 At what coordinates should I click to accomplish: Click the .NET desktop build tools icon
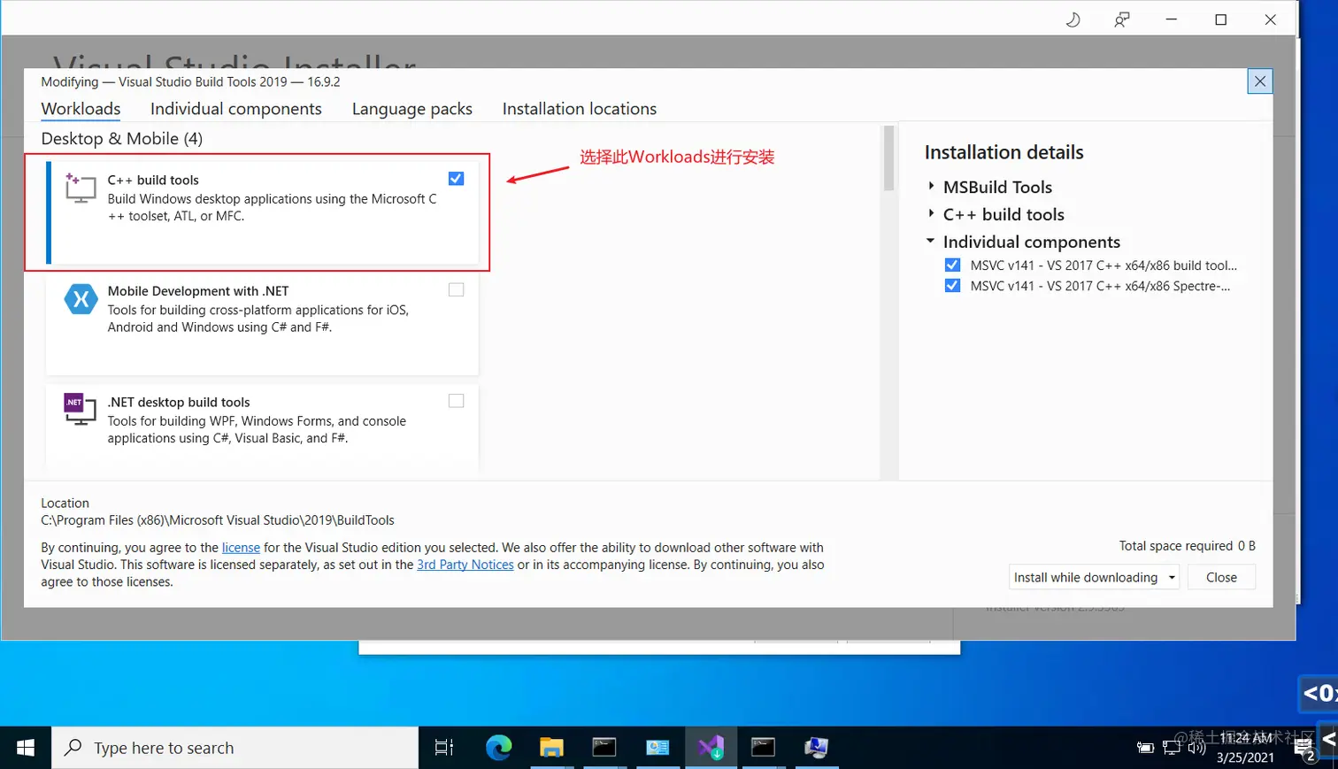(81, 409)
